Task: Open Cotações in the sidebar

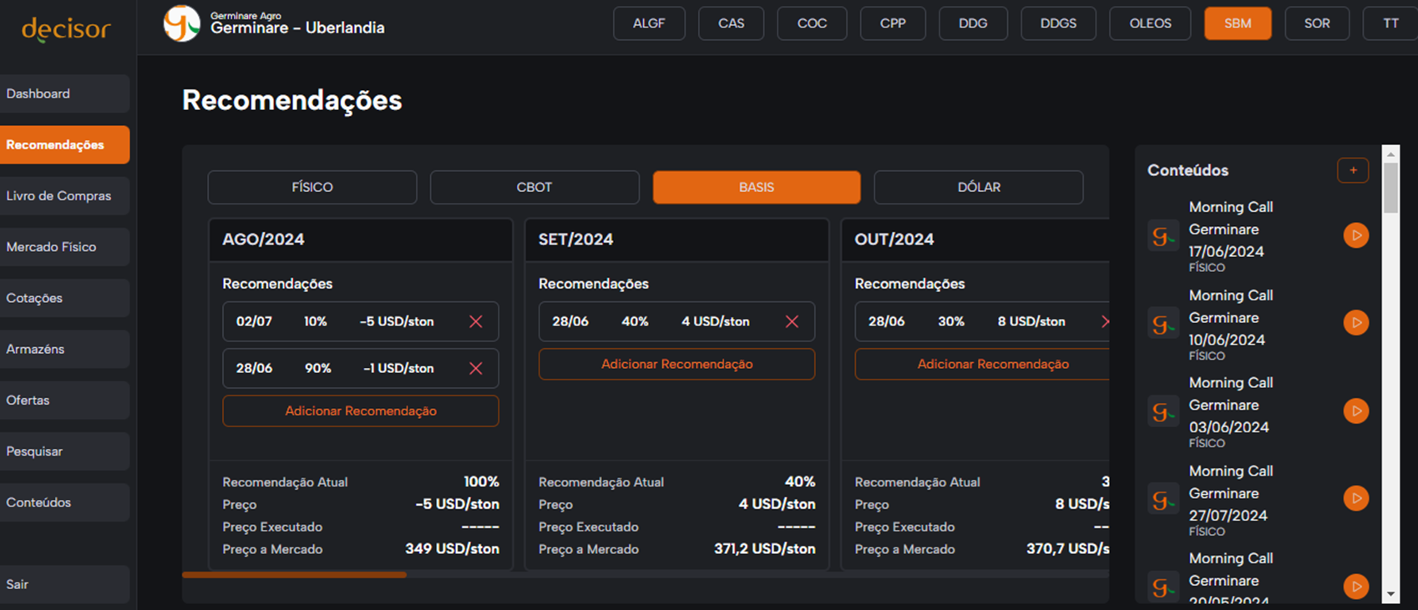Action: coord(64,298)
